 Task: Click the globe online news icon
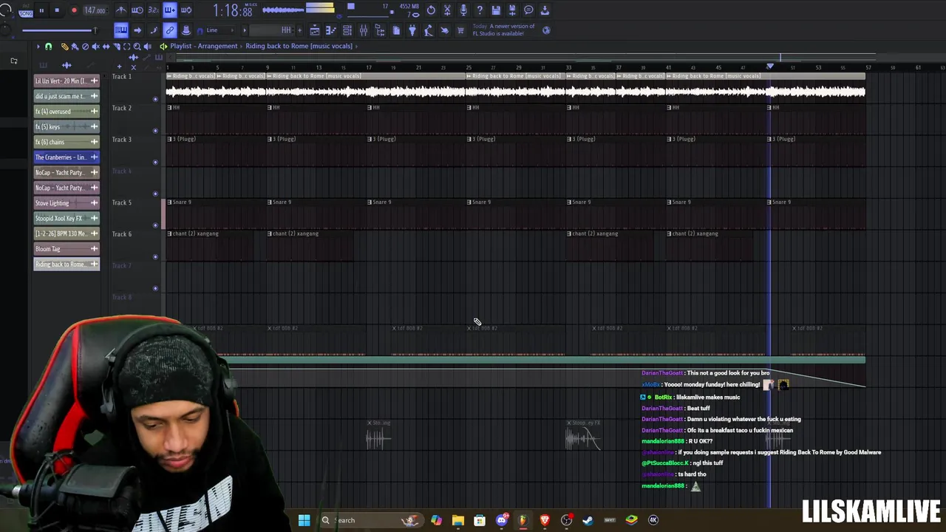coord(546,30)
